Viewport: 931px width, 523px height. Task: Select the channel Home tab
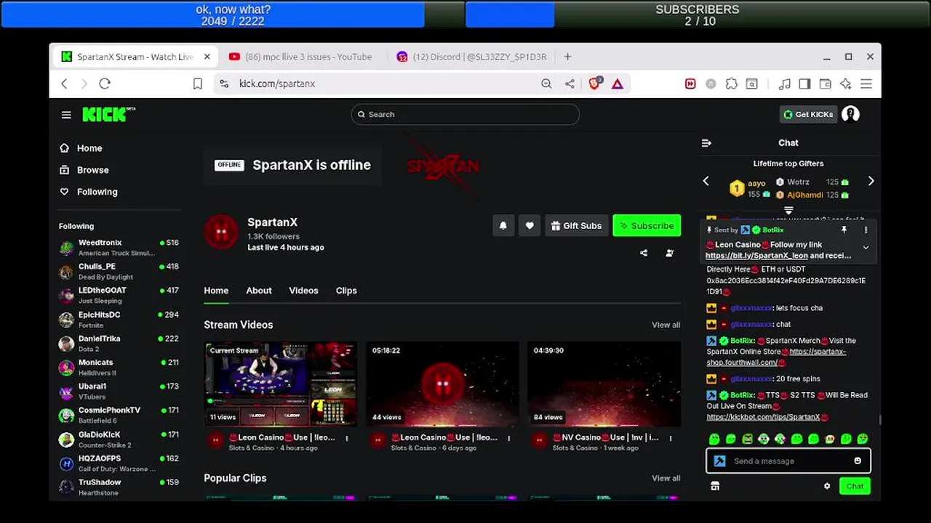click(x=216, y=291)
